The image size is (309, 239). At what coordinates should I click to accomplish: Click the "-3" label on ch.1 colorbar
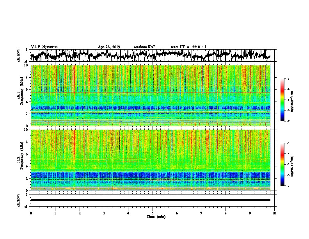[x=288, y=78]
